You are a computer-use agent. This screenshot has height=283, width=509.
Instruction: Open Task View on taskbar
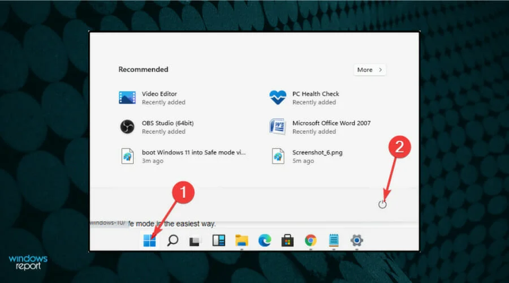tap(195, 241)
